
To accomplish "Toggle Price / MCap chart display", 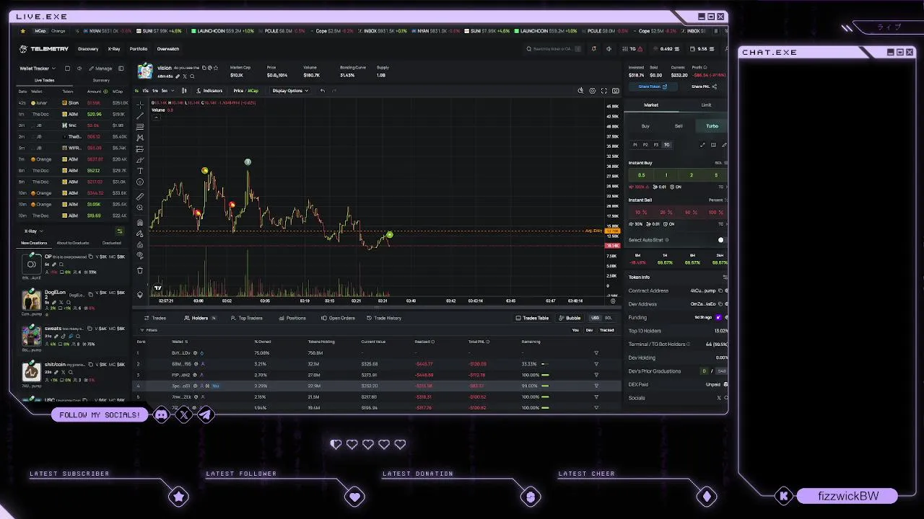I will [245, 91].
